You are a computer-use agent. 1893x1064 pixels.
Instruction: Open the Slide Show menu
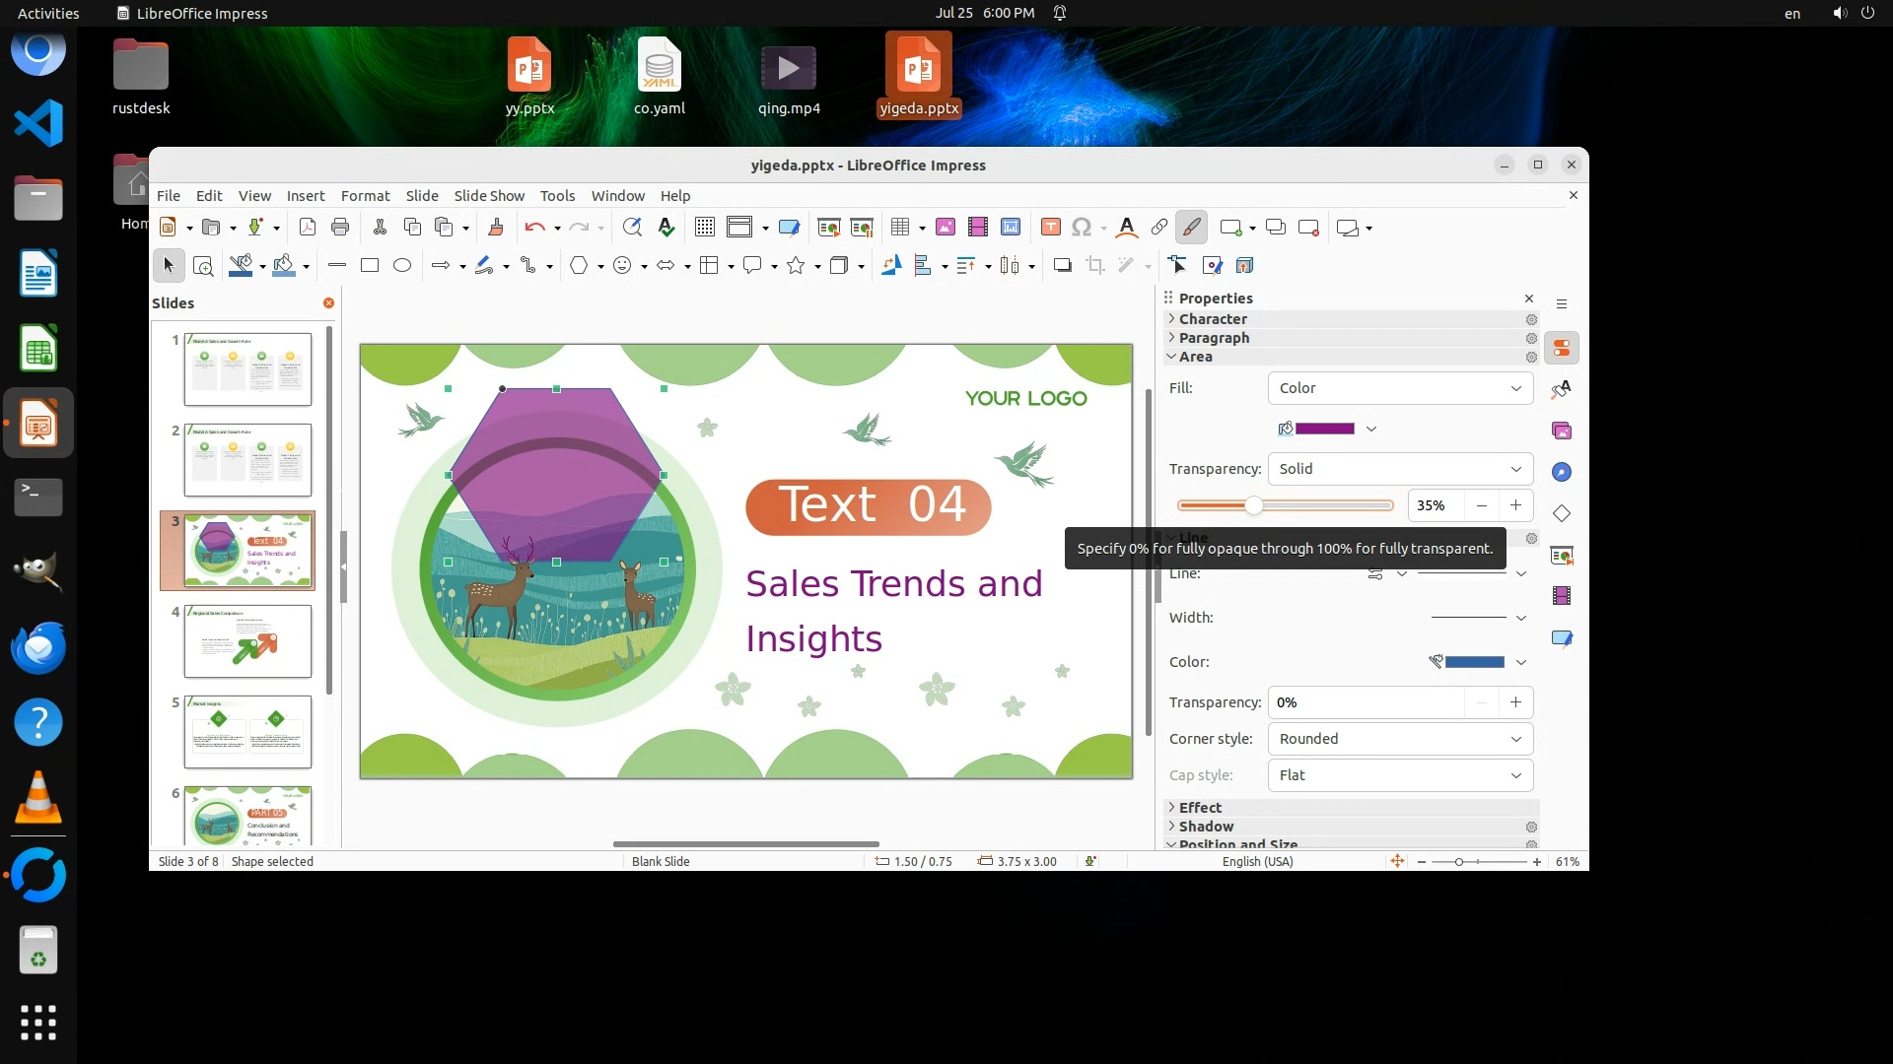(489, 196)
